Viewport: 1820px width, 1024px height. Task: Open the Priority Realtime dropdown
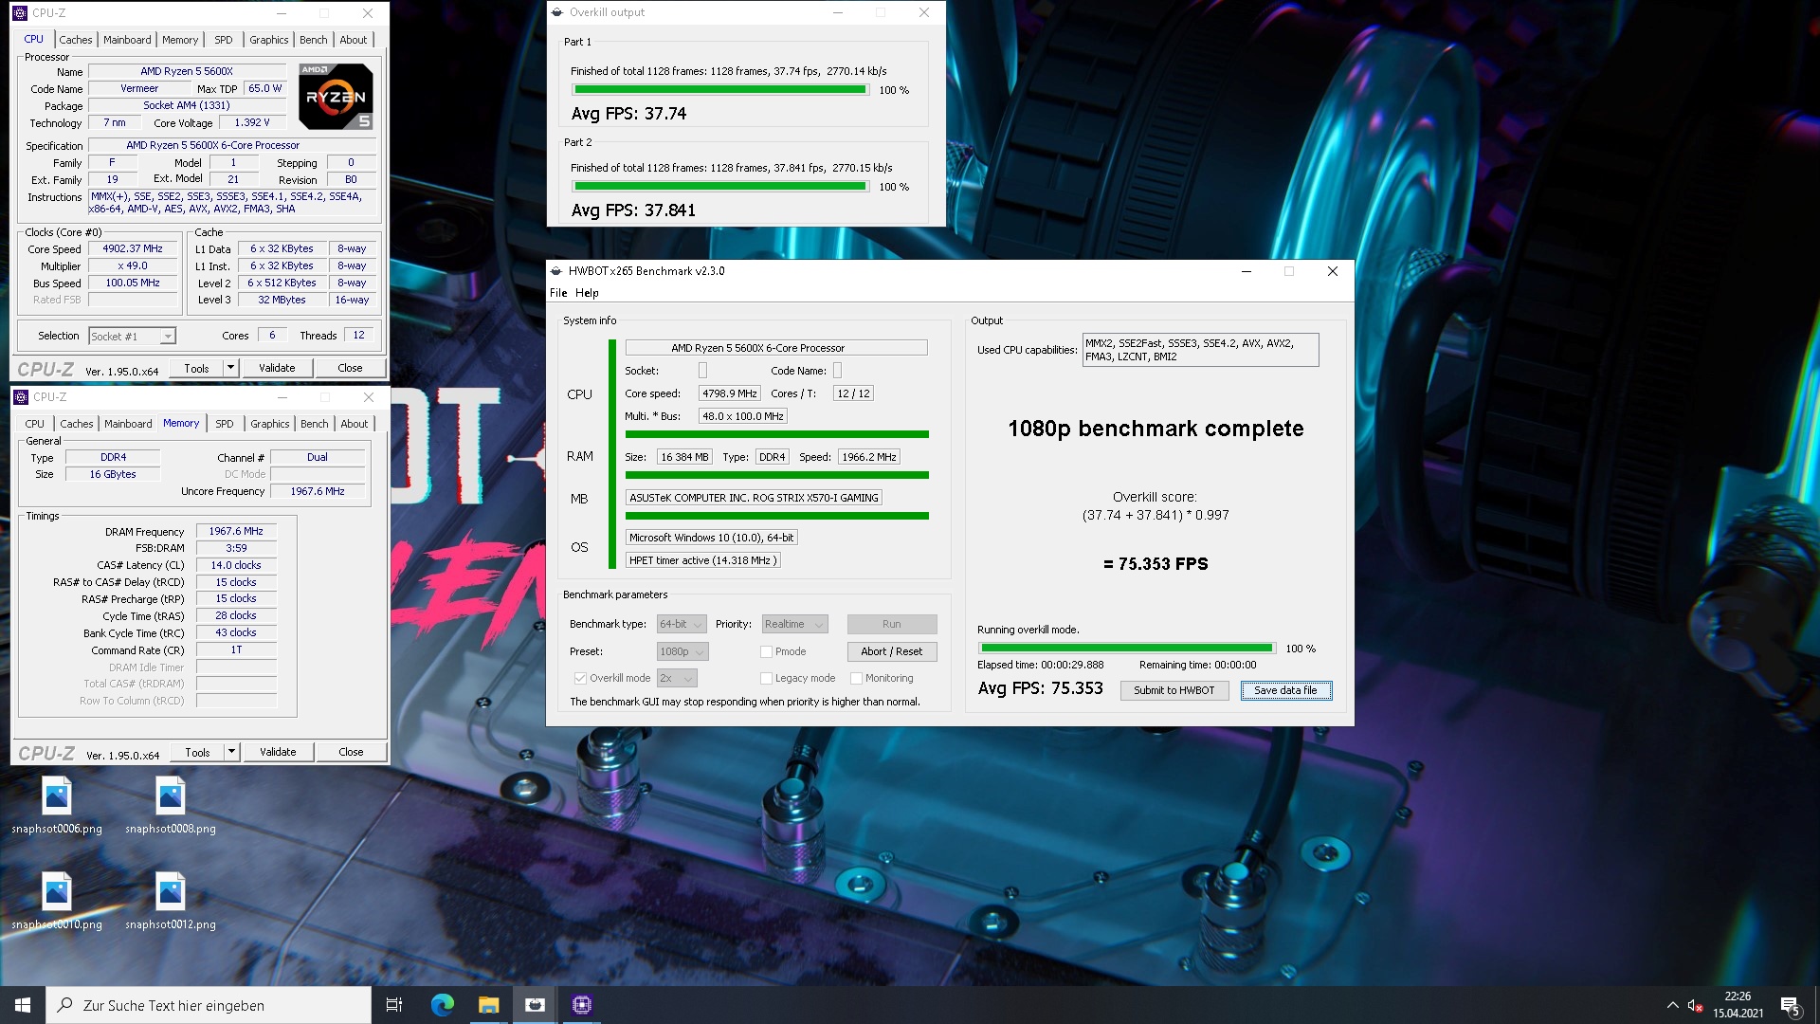click(x=794, y=624)
